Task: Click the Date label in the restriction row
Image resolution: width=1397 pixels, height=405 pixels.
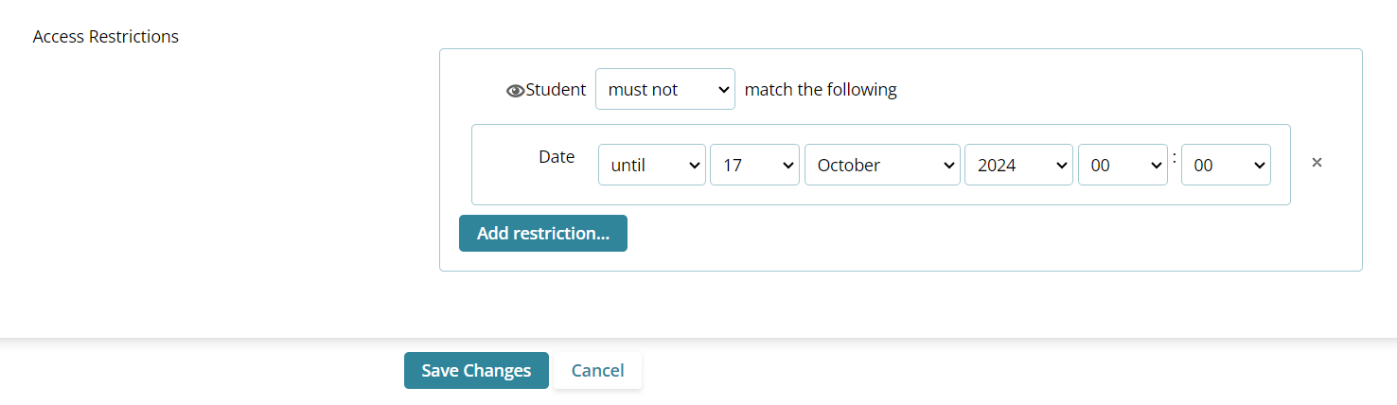Action: [557, 157]
